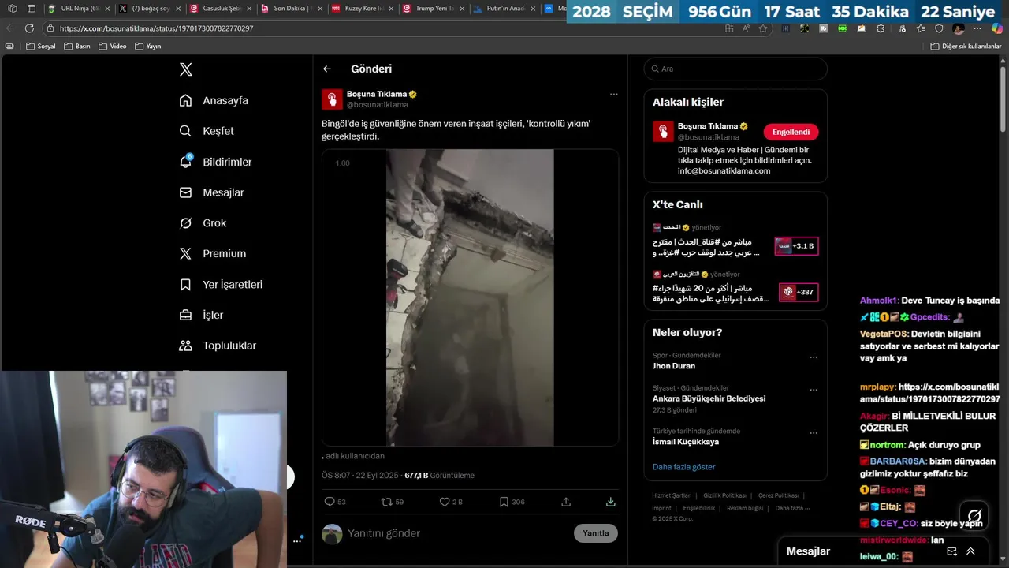Viewport: 1009px width, 568px height.
Task: Open Mesajlar in the left sidebar
Action: pyautogui.click(x=211, y=192)
